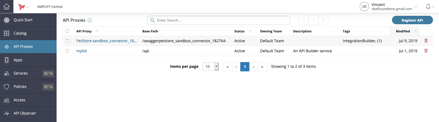
Task: Open Apps in the sidebar
Action: coord(28,60)
